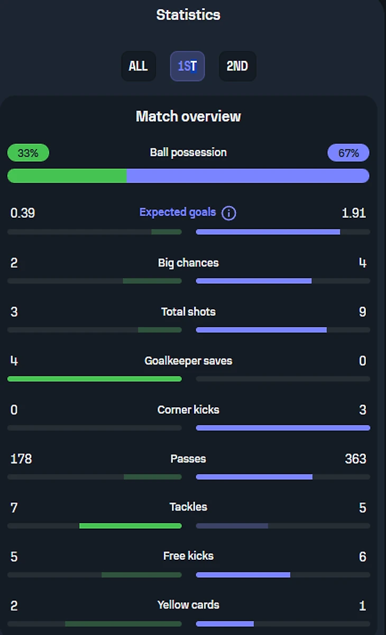Switch to the ALL statistics tab

tap(138, 66)
